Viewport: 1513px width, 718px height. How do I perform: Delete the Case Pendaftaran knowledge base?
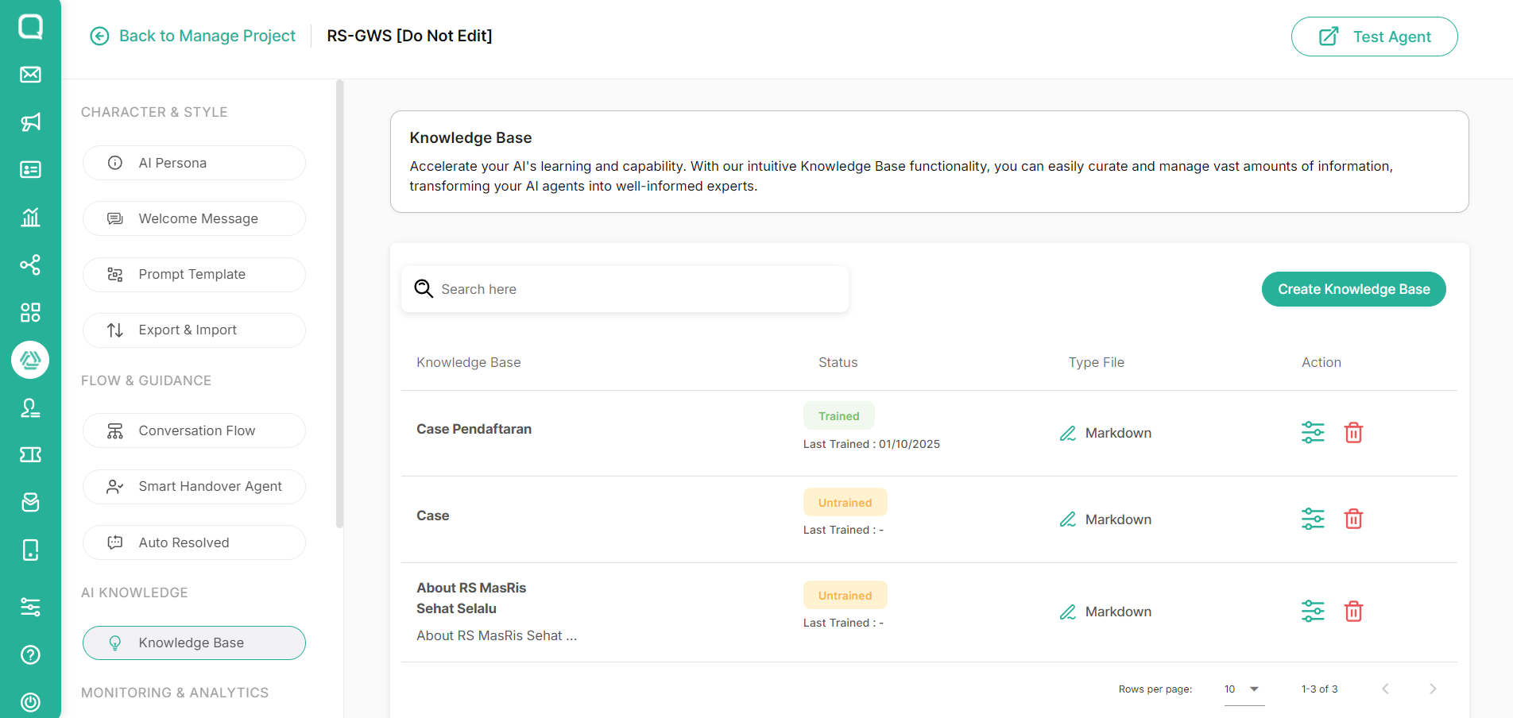tap(1353, 433)
